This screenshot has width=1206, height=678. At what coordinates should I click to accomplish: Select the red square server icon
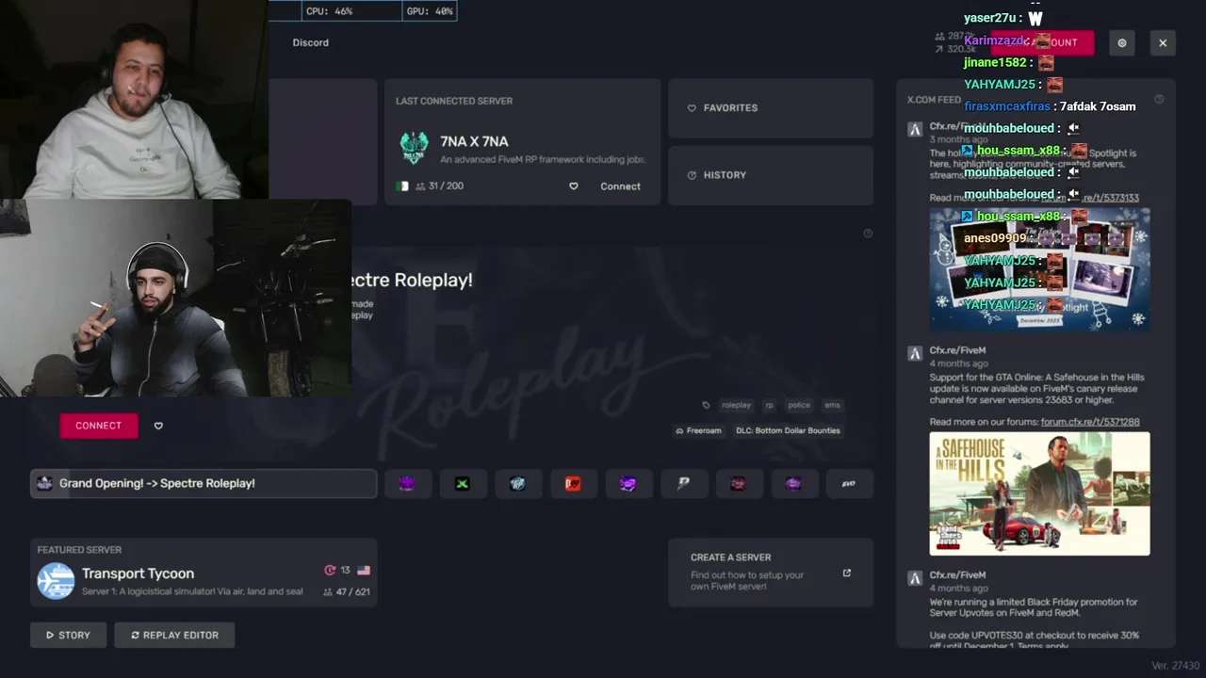(x=573, y=484)
